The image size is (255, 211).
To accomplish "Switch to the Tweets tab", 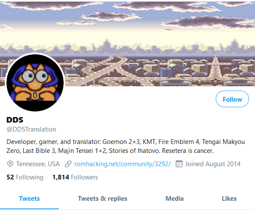I will (x=29, y=199).
